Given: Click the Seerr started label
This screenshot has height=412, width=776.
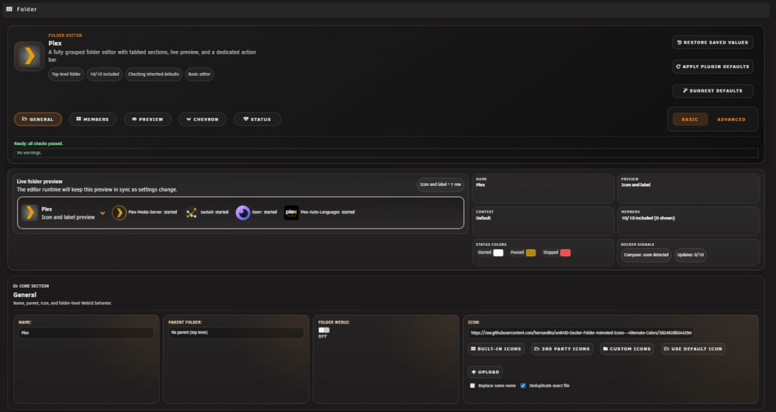Looking at the screenshot, I should 265,212.
